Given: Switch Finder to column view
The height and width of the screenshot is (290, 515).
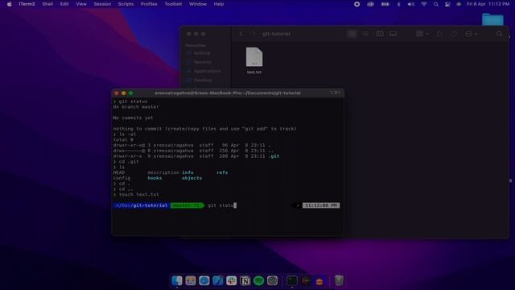Looking at the screenshot, I should (x=379, y=34).
